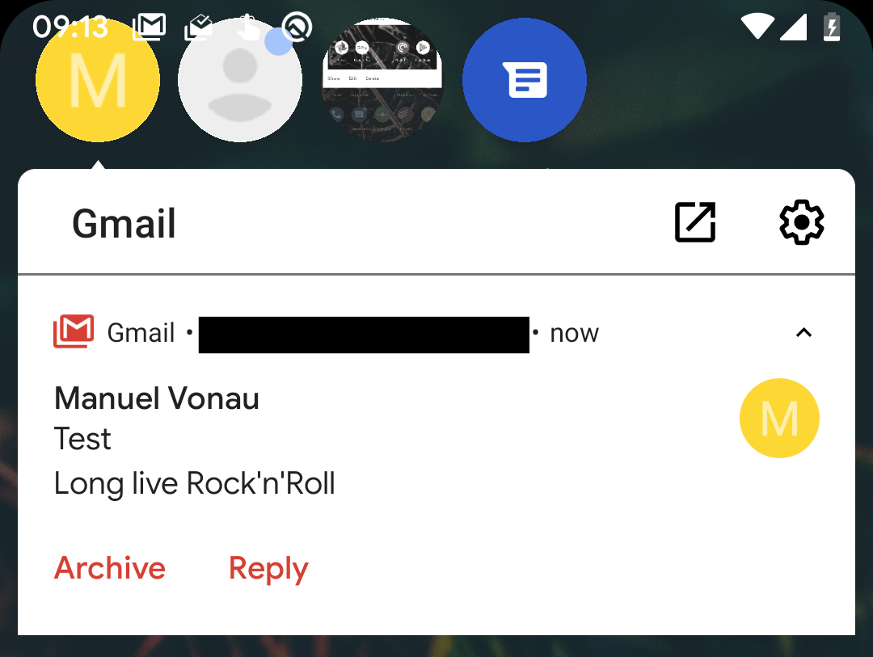
Task: Tap the clock showing 09:13
Action: (69, 27)
